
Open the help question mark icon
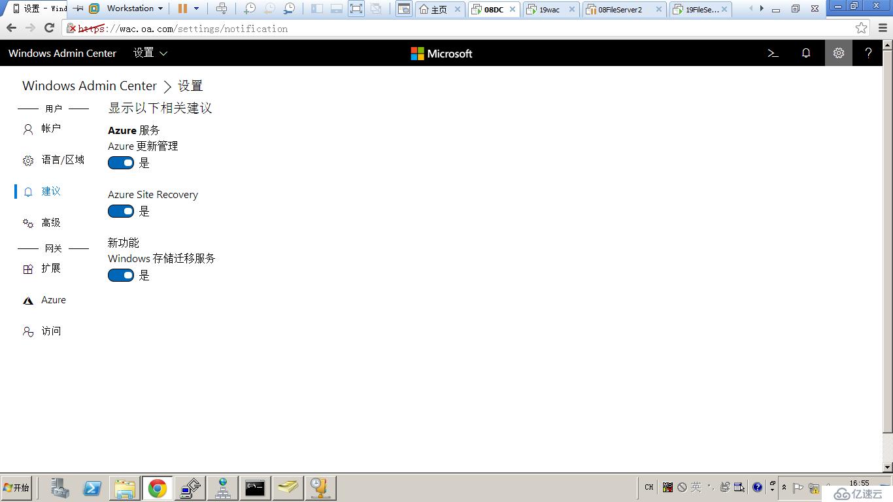[868, 53]
